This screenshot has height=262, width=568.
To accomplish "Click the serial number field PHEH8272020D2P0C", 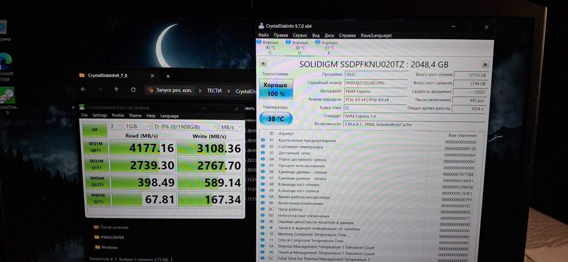I will point(375,83).
